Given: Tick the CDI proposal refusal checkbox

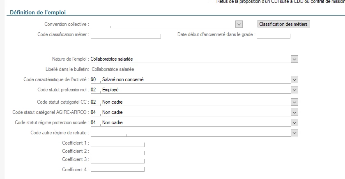Looking at the screenshot, I should [211, 2].
